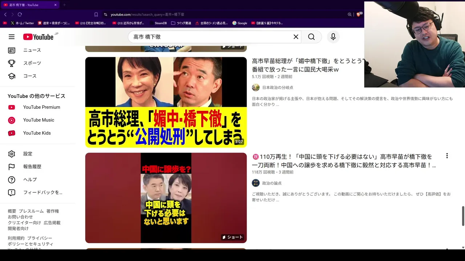Click the YouTube Premium logo icon
Screen dimensions: 465x261
click(12, 107)
